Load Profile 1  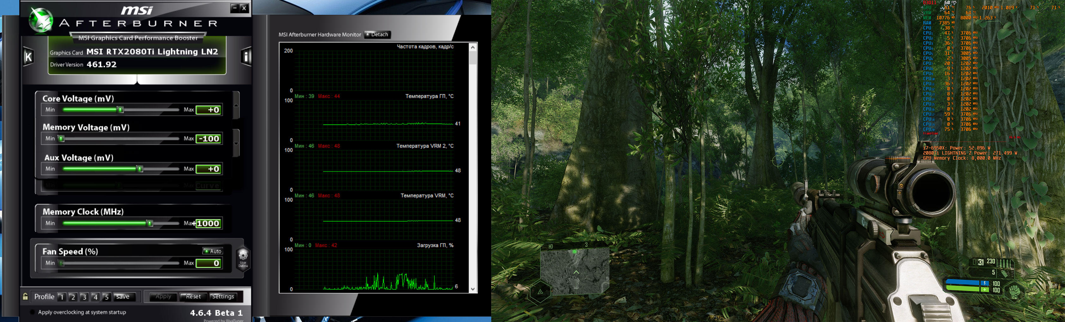(62, 297)
